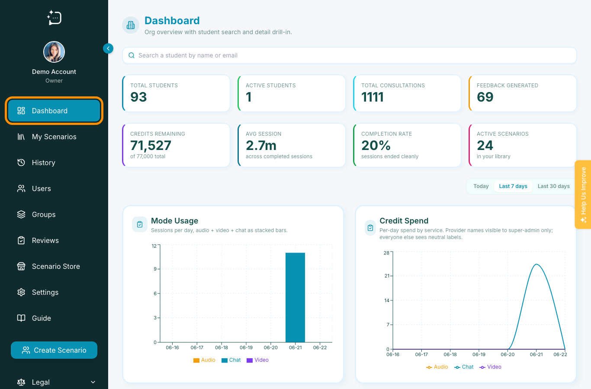This screenshot has height=389, width=591.
Task: Click the Demo Account avatar
Action: pos(54,52)
